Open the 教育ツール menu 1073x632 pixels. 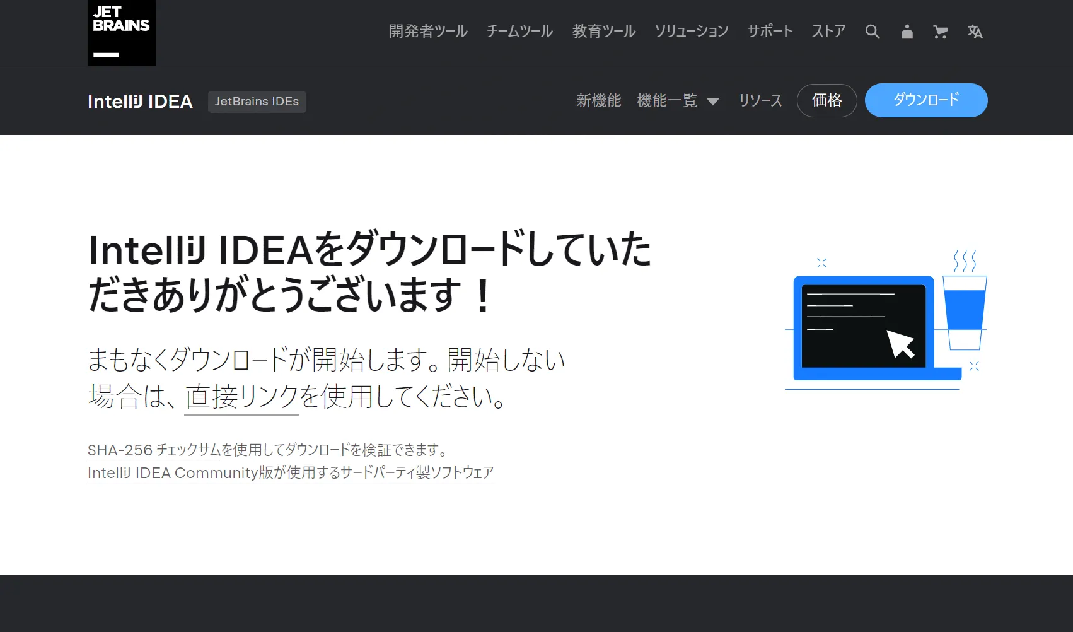pos(604,32)
